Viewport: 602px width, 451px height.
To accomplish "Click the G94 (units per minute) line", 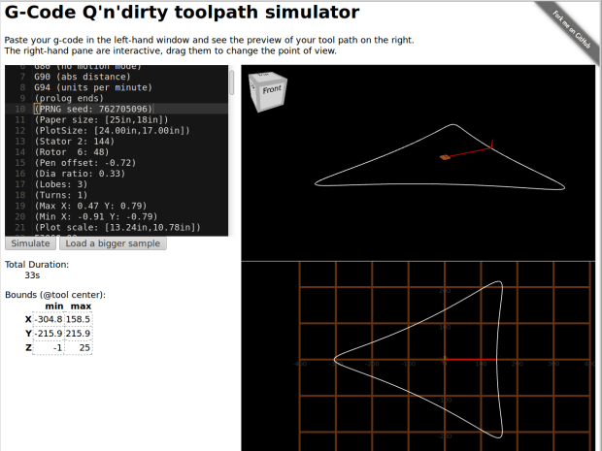I will 93,87.
